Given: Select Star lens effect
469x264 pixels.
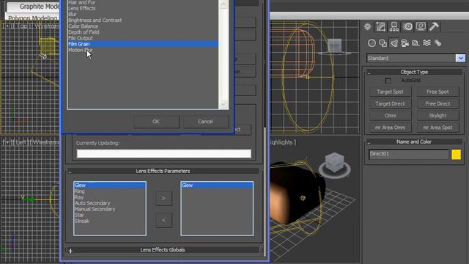Looking at the screenshot, I should point(79,215).
